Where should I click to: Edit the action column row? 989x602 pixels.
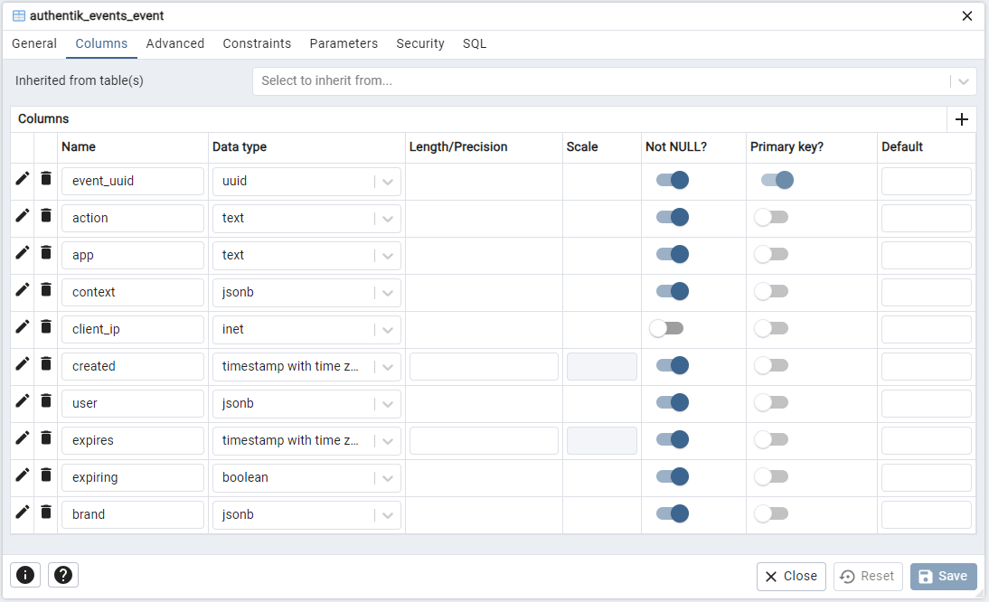pos(22,216)
